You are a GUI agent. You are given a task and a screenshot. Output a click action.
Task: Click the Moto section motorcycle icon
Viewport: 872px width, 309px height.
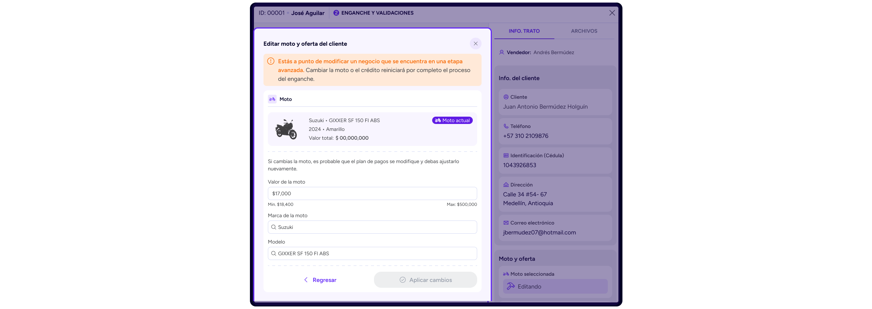pos(272,99)
